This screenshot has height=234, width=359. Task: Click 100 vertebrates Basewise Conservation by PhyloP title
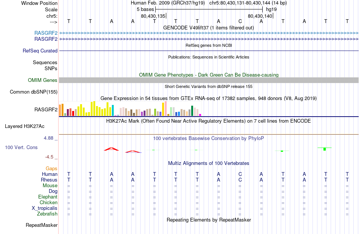[209, 139]
